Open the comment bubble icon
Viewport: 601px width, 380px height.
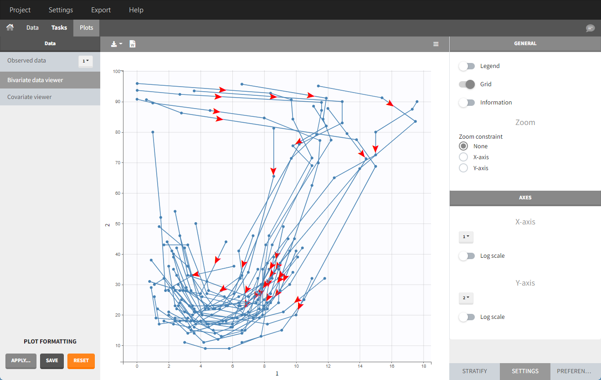pos(590,28)
